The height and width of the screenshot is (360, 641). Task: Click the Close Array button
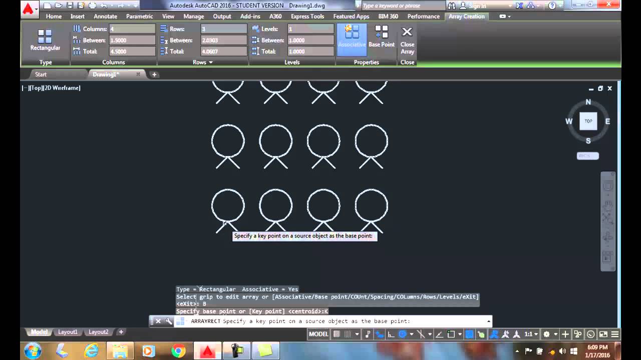[x=407, y=40]
